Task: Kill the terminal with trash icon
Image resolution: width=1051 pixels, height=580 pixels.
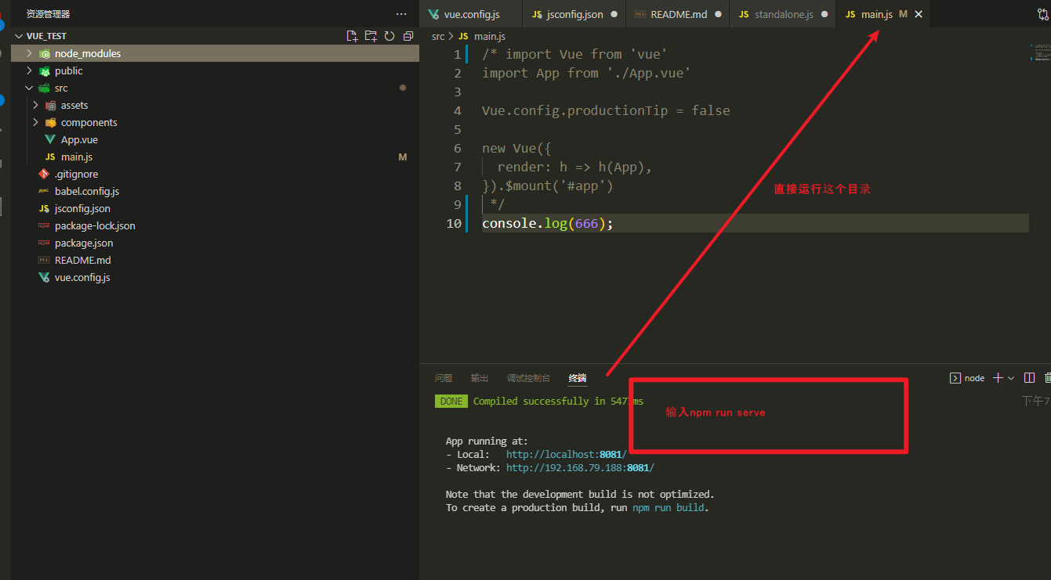Action: [1048, 378]
